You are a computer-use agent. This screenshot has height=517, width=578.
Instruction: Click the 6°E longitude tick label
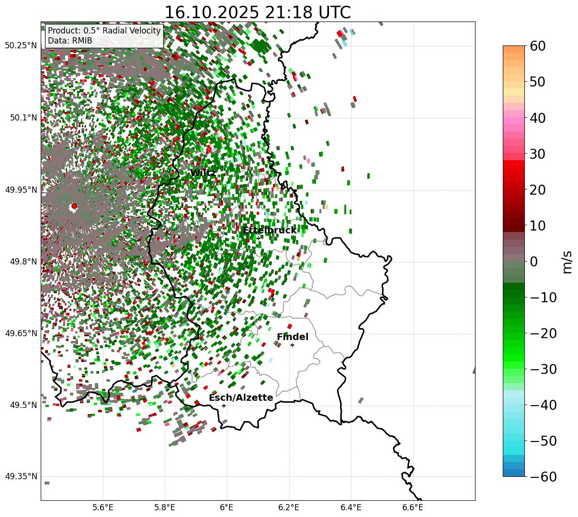coord(227,508)
